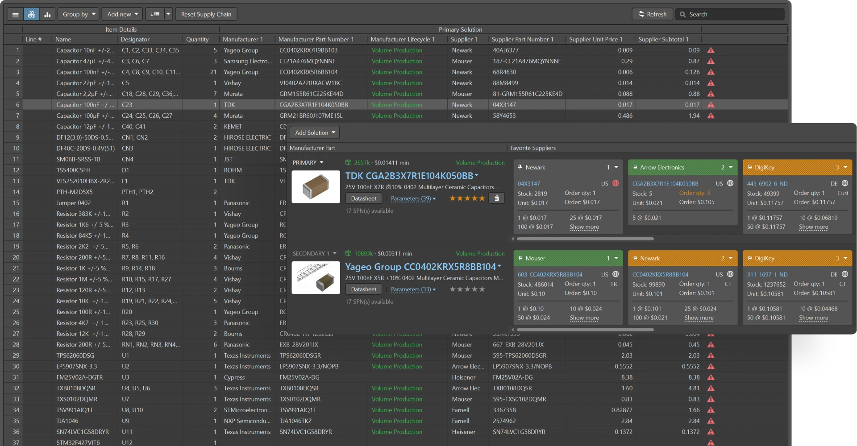Expand Parameters (39) for the TDK part
This screenshot has width=857, height=446.
tap(413, 198)
